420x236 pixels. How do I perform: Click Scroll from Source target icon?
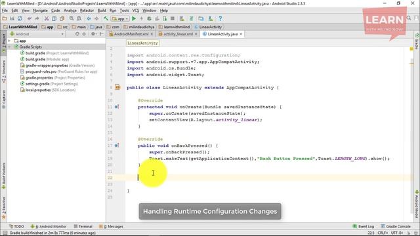(x=77, y=34)
